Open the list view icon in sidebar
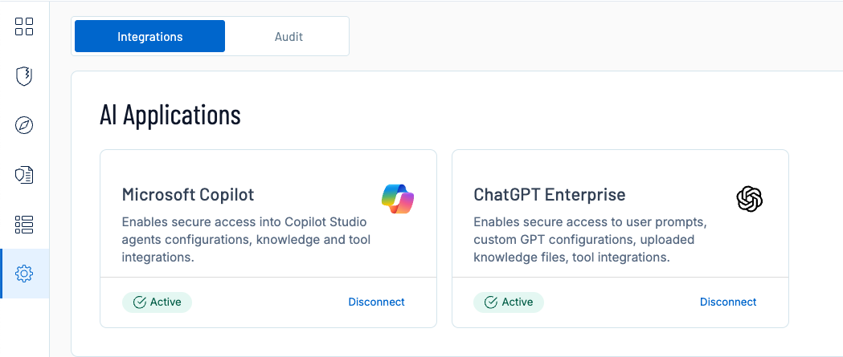 (x=24, y=225)
